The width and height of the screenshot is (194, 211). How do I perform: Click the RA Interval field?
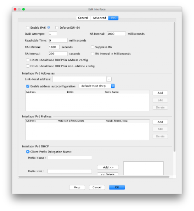pos(58,54)
